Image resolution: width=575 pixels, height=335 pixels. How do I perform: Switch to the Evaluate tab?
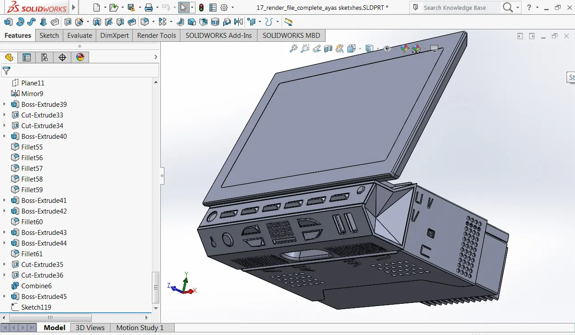79,36
